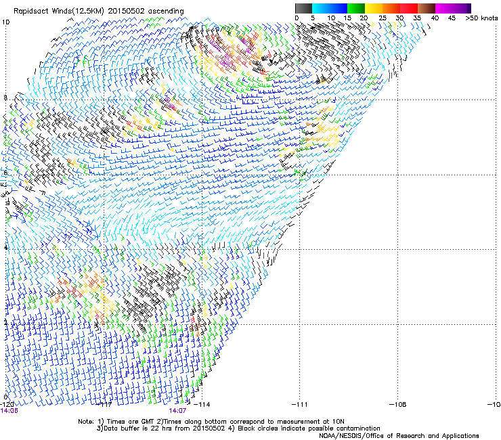Click the map title 'Rapidsact Winds(12.5KM) 20150502 ascending'

pyautogui.click(x=99, y=12)
